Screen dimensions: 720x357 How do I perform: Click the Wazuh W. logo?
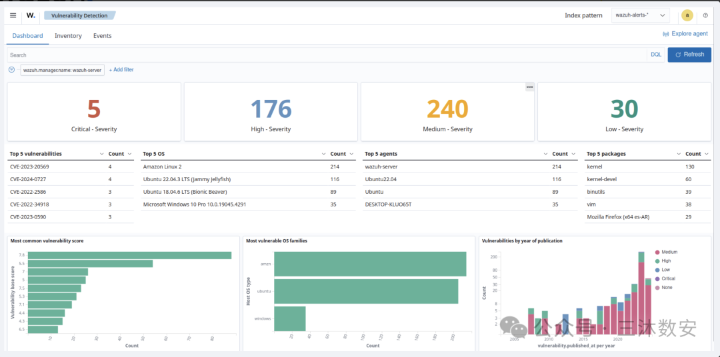[31, 15]
